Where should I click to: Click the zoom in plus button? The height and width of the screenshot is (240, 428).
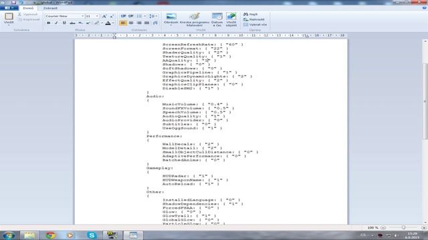(x=423, y=227)
